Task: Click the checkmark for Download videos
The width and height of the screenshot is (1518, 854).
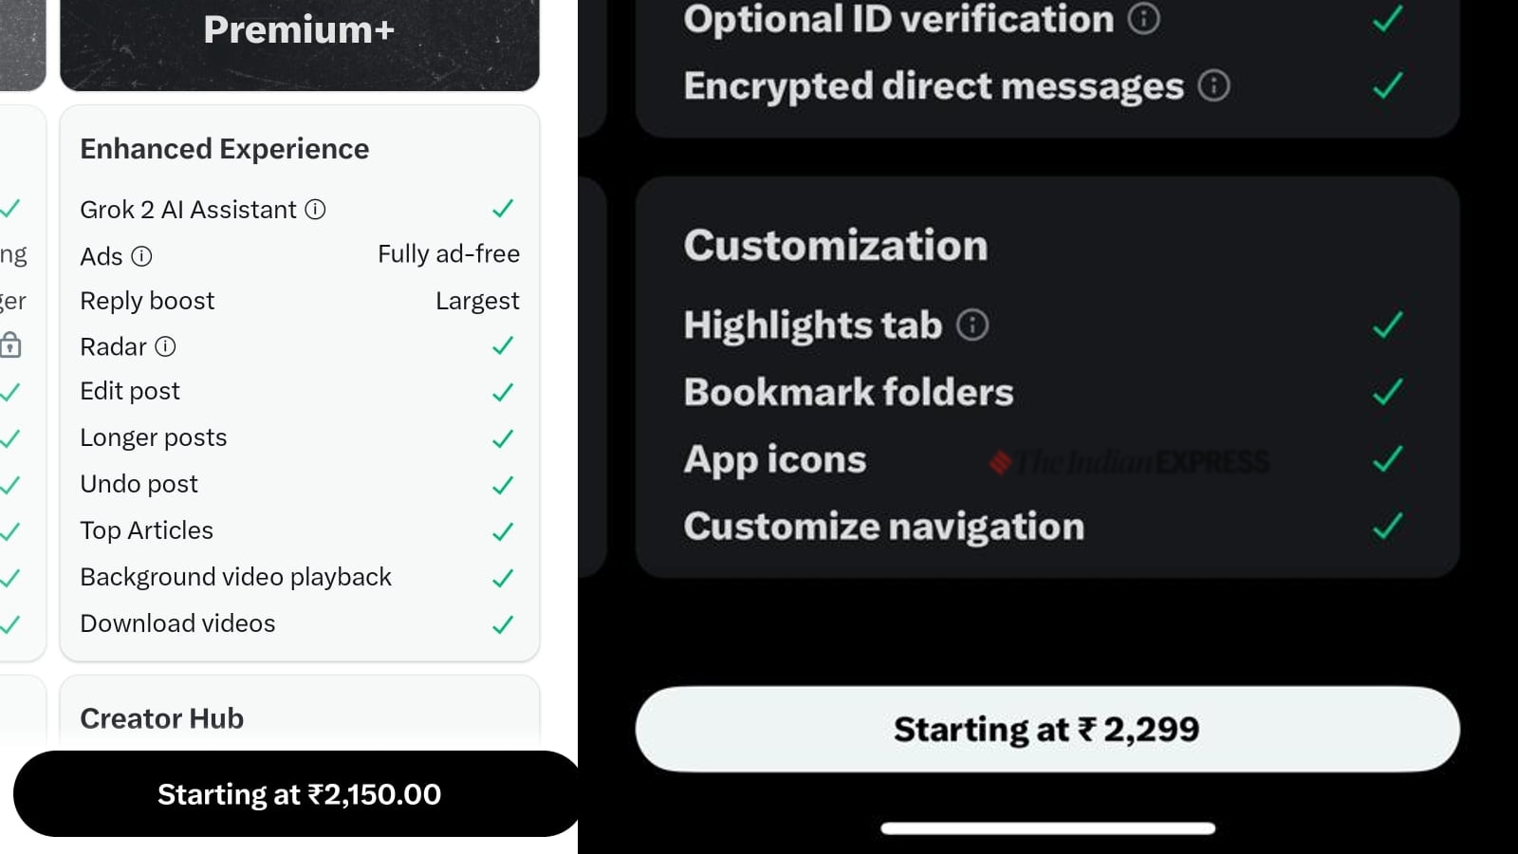Action: click(x=503, y=623)
